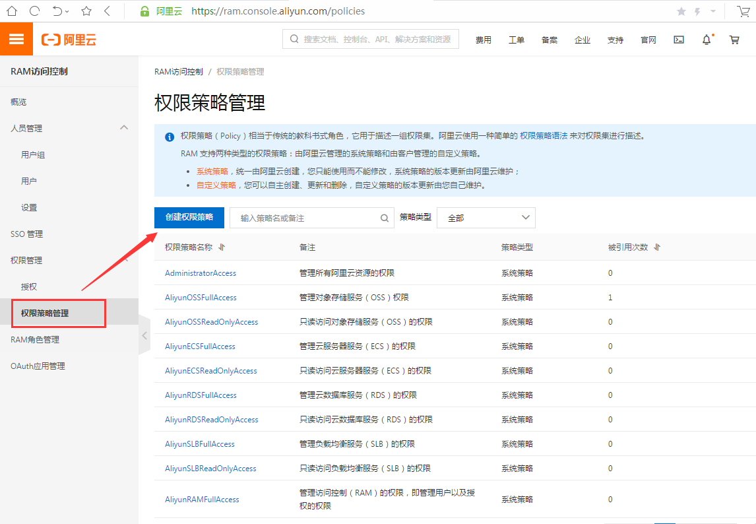Open the 策略类型 dropdown showing 全部

[486, 218]
